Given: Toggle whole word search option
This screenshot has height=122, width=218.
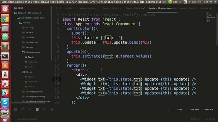Looking at the screenshot, I should (x=30, y=109).
